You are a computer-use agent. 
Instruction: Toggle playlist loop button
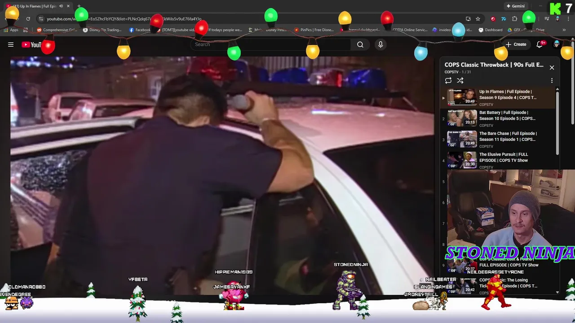coord(448,81)
